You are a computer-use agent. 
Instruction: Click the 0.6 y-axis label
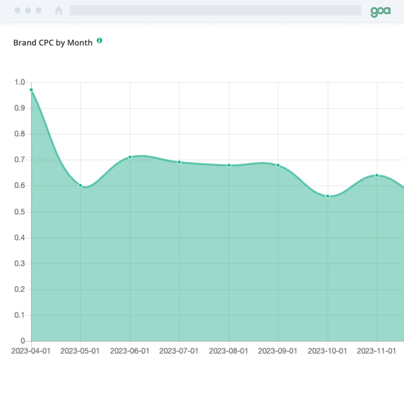(20, 186)
